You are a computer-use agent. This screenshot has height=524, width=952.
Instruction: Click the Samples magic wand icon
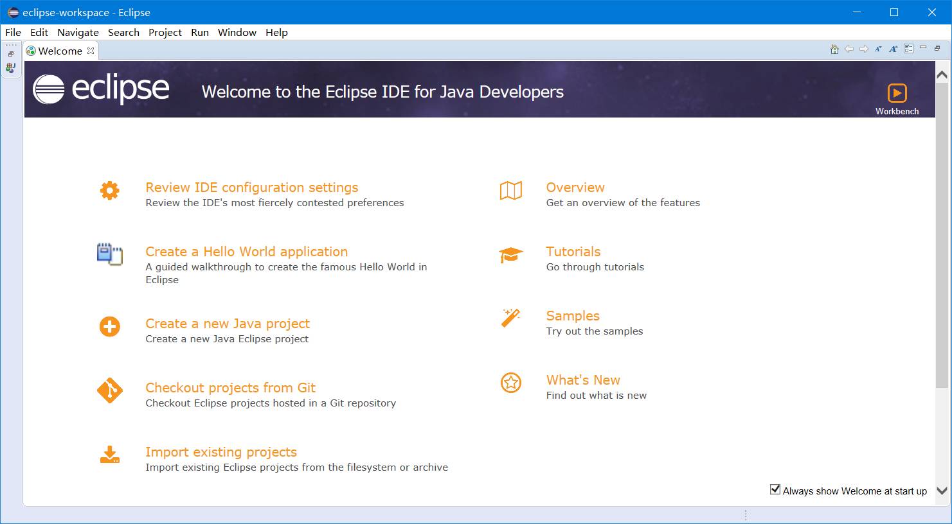pos(510,318)
